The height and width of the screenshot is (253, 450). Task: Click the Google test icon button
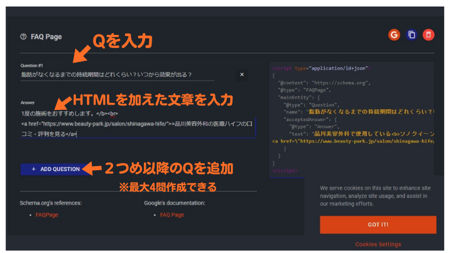coord(394,35)
